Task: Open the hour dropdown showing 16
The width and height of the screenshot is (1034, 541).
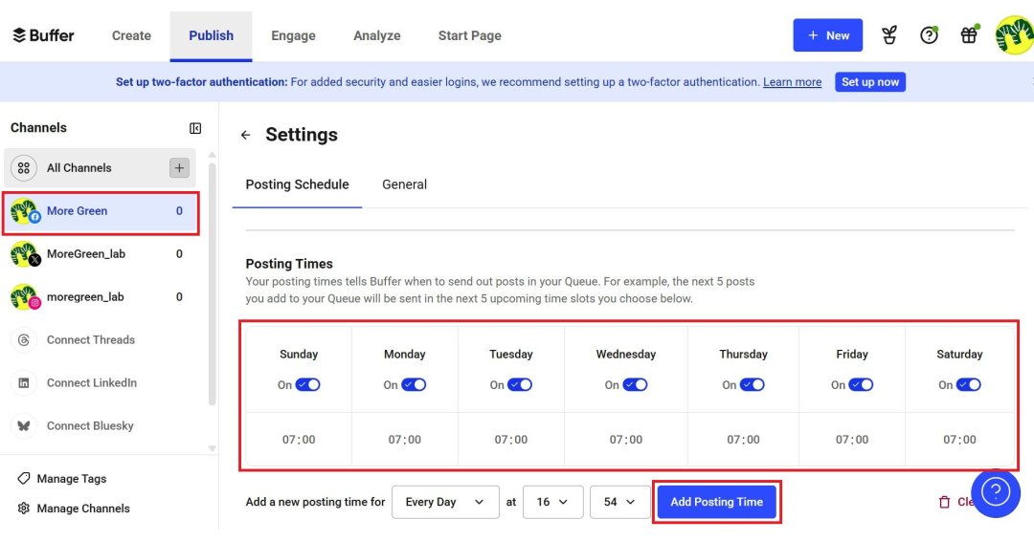Action: [552, 502]
